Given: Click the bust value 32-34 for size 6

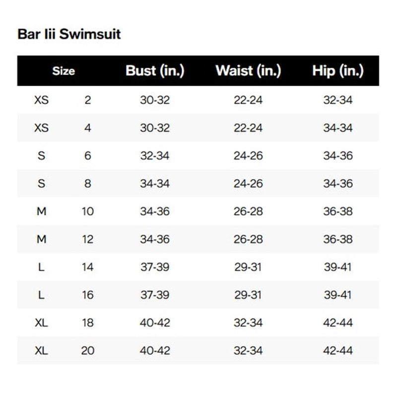Looking at the screenshot, I should (155, 156).
